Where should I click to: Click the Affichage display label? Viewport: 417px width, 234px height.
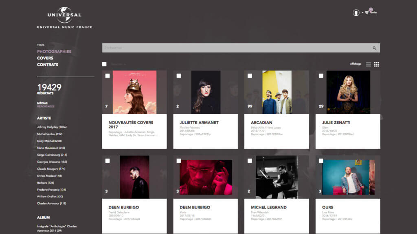coord(356,64)
